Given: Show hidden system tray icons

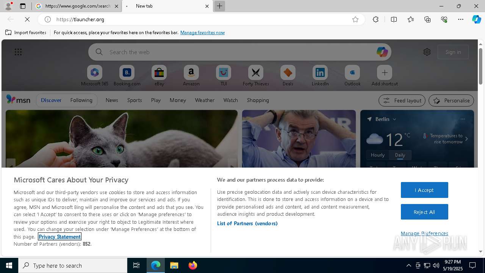Looking at the screenshot, I should pyautogui.click(x=408, y=265).
